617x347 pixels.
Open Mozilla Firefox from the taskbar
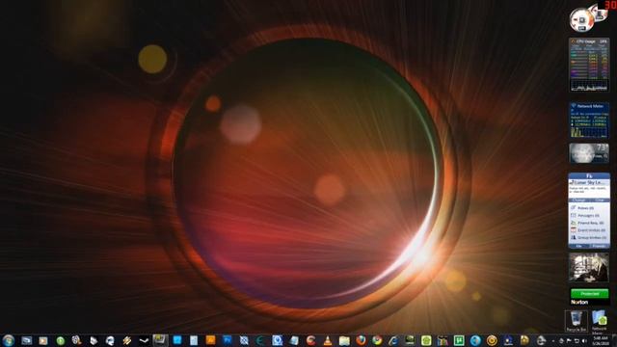point(361,340)
